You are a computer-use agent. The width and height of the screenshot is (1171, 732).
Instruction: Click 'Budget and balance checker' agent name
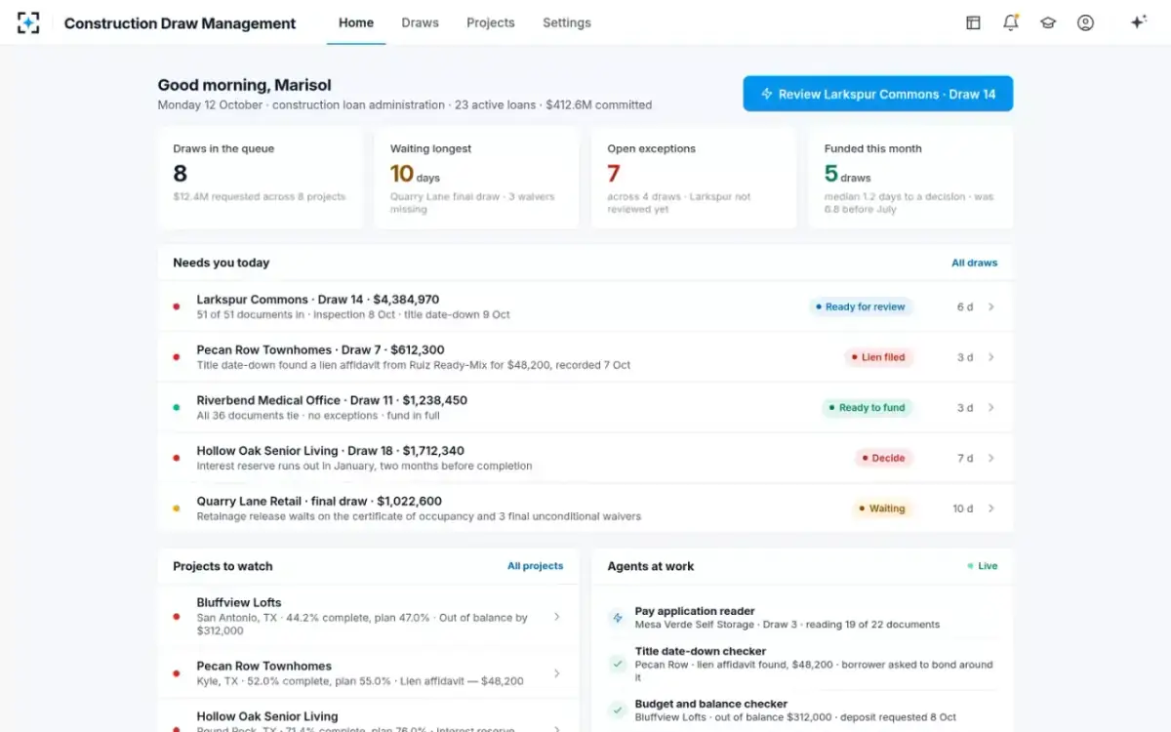tap(711, 704)
